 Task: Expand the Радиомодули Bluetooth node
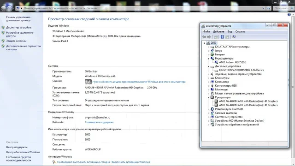[x=208, y=109]
